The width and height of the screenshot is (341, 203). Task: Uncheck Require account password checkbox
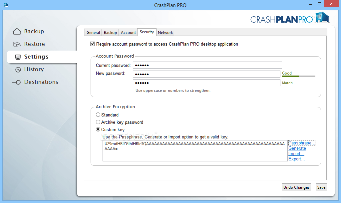[x=93, y=44]
